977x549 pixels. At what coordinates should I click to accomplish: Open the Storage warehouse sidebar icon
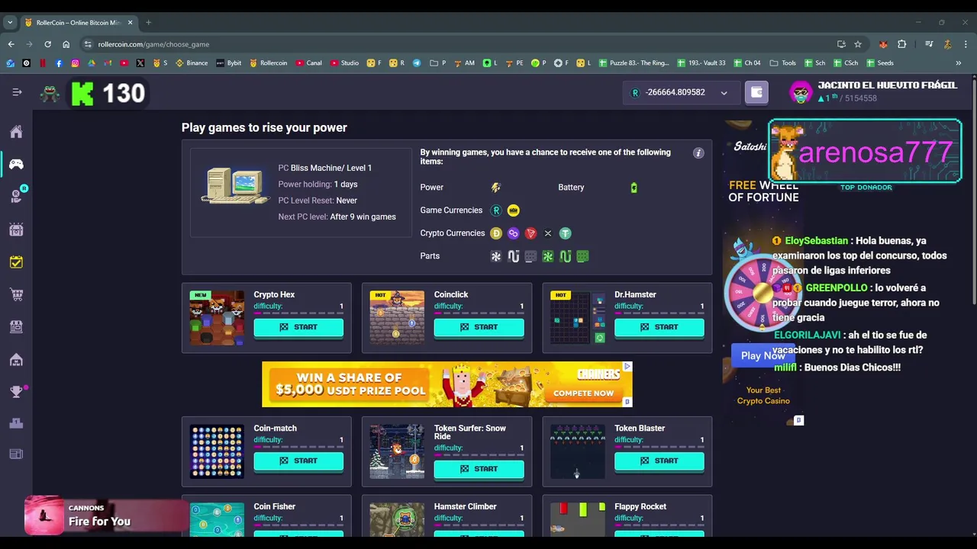pos(16,359)
